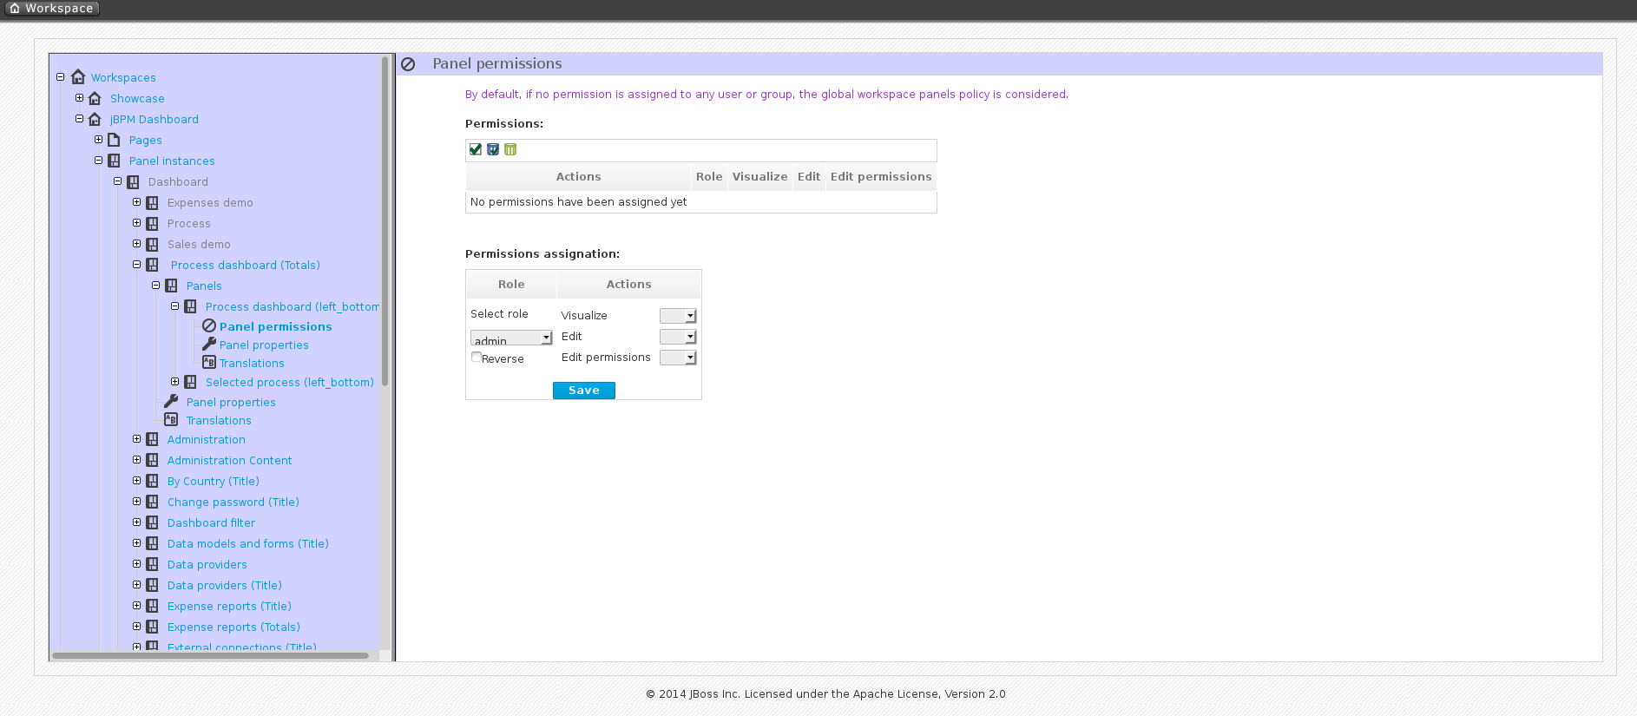Image resolution: width=1637 pixels, height=716 pixels.
Task: Click the Data providers panel icon
Action: coord(152,564)
